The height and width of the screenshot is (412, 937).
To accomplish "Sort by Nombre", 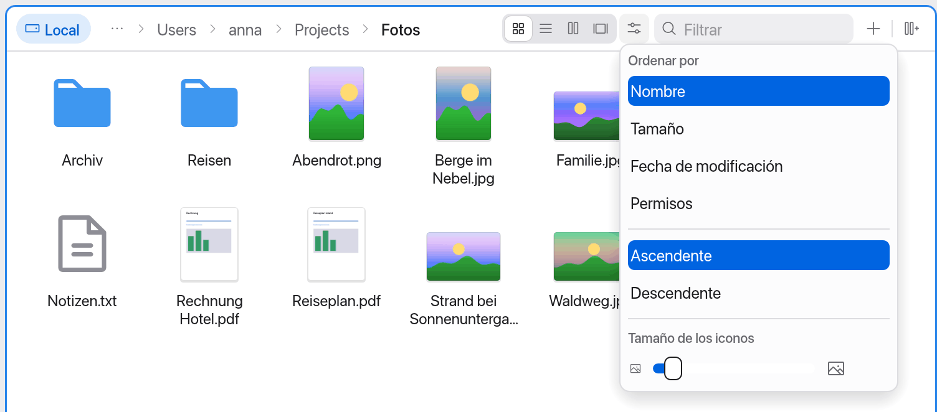I will coord(759,91).
